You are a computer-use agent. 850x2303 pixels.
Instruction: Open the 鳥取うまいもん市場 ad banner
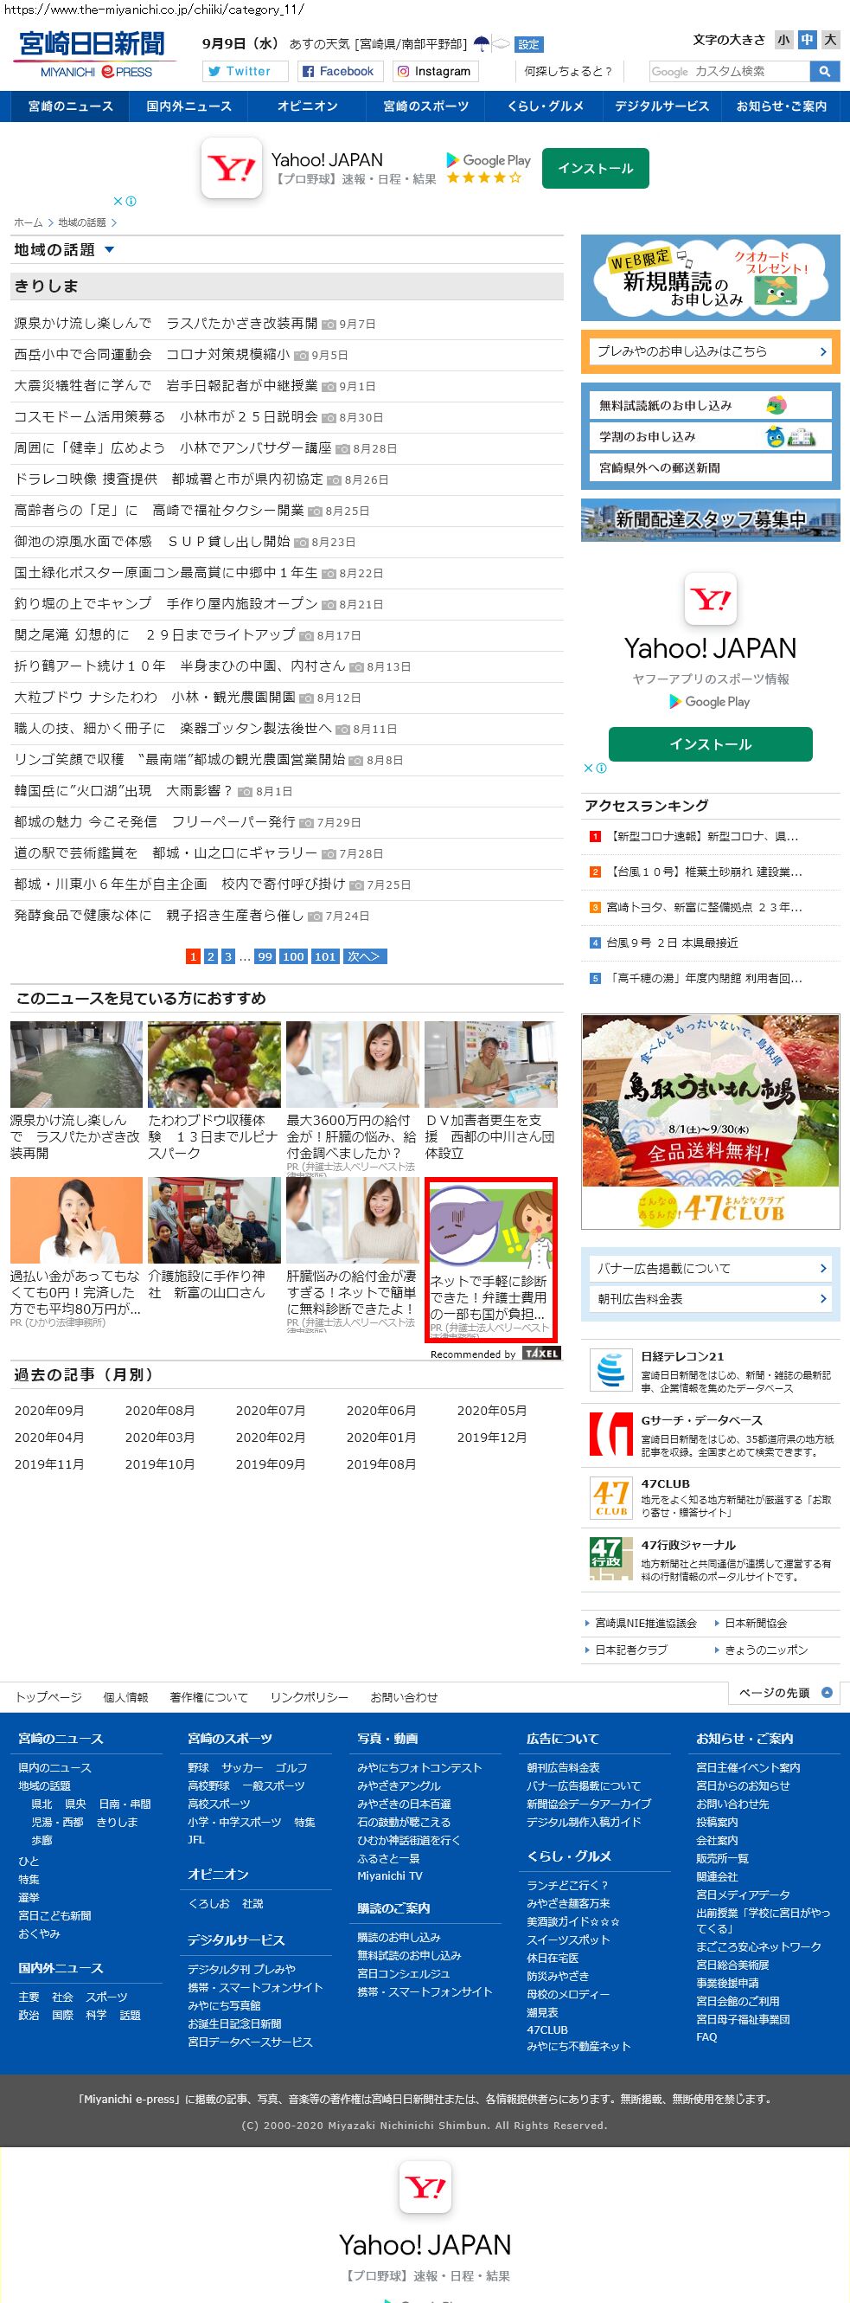[x=710, y=1122]
